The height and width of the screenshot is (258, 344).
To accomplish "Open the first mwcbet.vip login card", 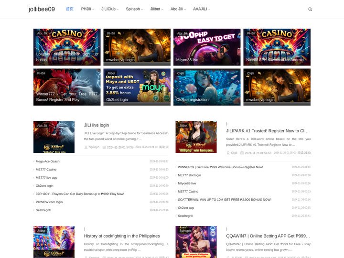I will [137, 47].
